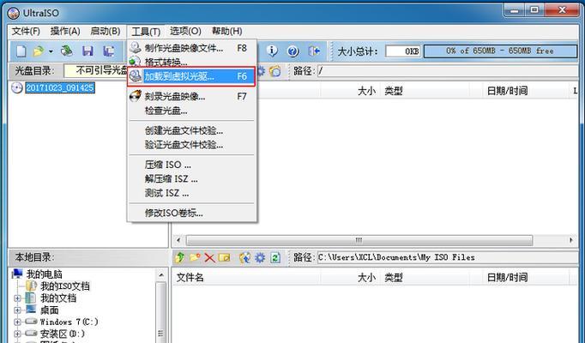Image resolution: width=585 pixels, height=343 pixels.
Task: Choose 验证光盘文件校验... menu item
Action: tap(192, 145)
